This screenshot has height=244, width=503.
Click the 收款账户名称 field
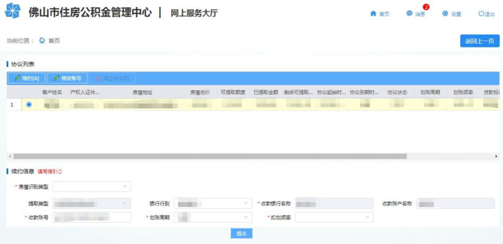point(456,203)
